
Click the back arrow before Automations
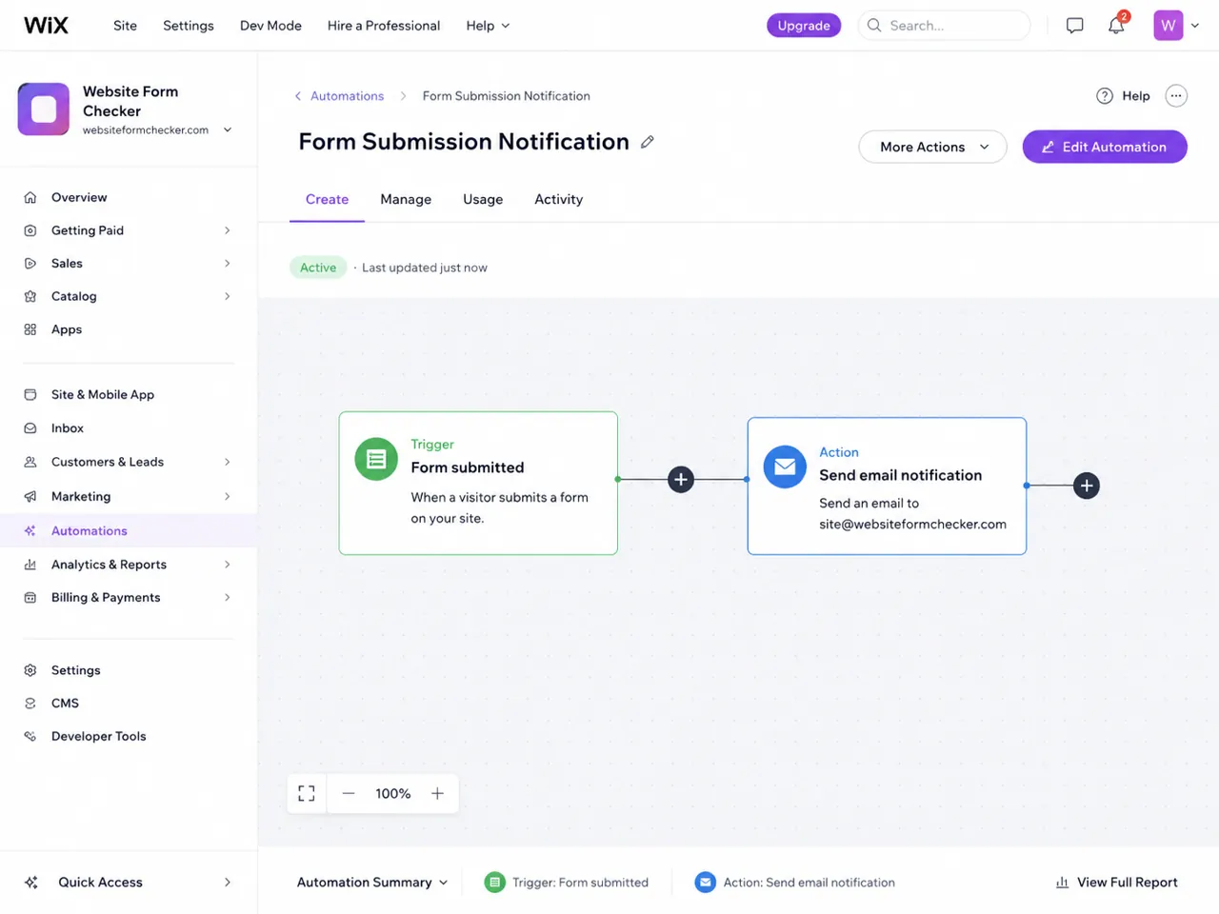[x=298, y=96]
